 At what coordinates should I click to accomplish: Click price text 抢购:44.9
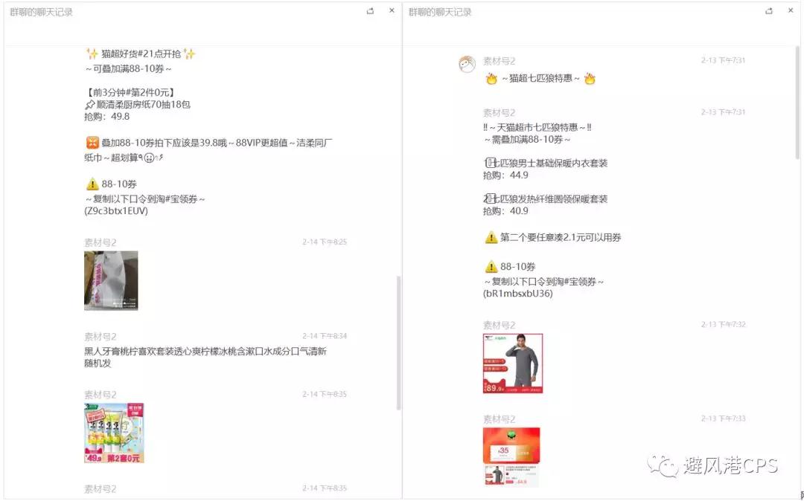pyautogui.click(x=505, y=175)
